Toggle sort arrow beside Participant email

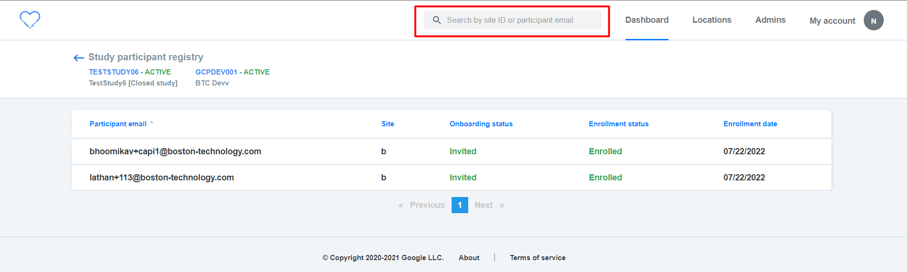pyautogui.click(x=151, y=122)
